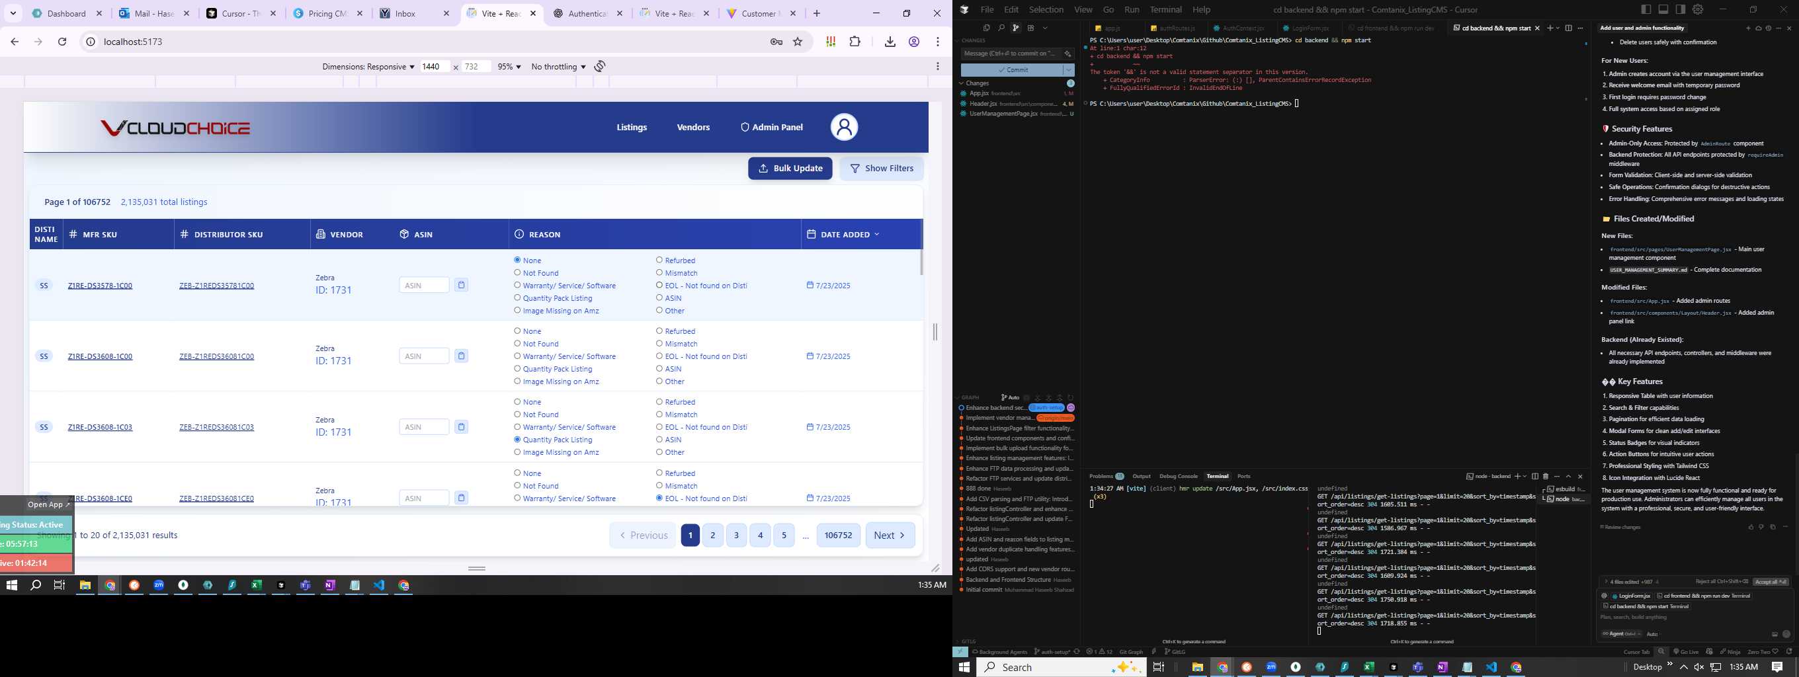Collapse the Changes section in Source Control

[x=961, y=83]
